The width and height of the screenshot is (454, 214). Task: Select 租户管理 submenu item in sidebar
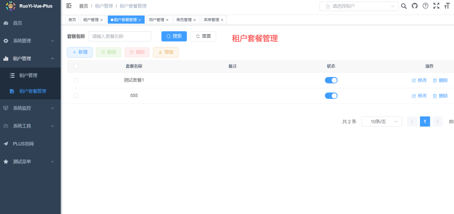28,75
